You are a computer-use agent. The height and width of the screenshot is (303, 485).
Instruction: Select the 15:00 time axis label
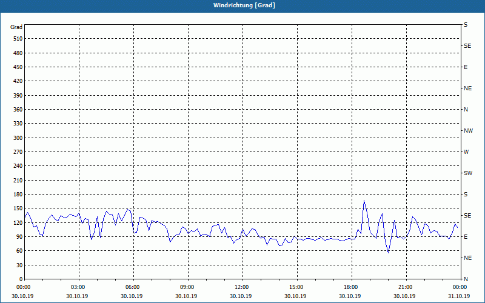click(x=297, y=287)
